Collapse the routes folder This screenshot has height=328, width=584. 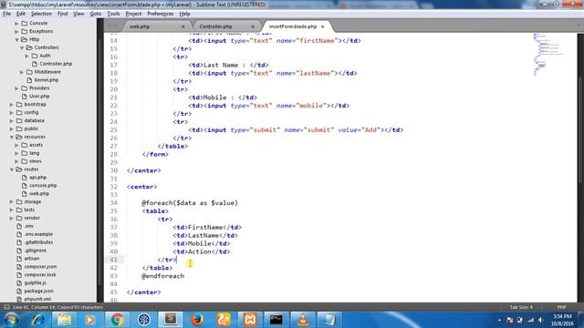click(11, 169)
